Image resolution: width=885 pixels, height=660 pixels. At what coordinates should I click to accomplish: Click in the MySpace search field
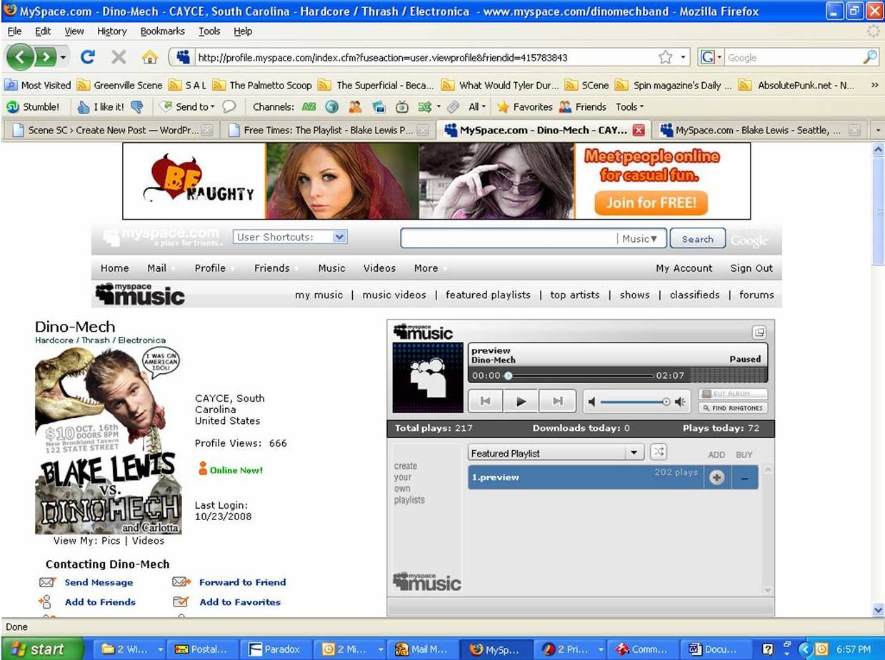[x=509, y=238]
